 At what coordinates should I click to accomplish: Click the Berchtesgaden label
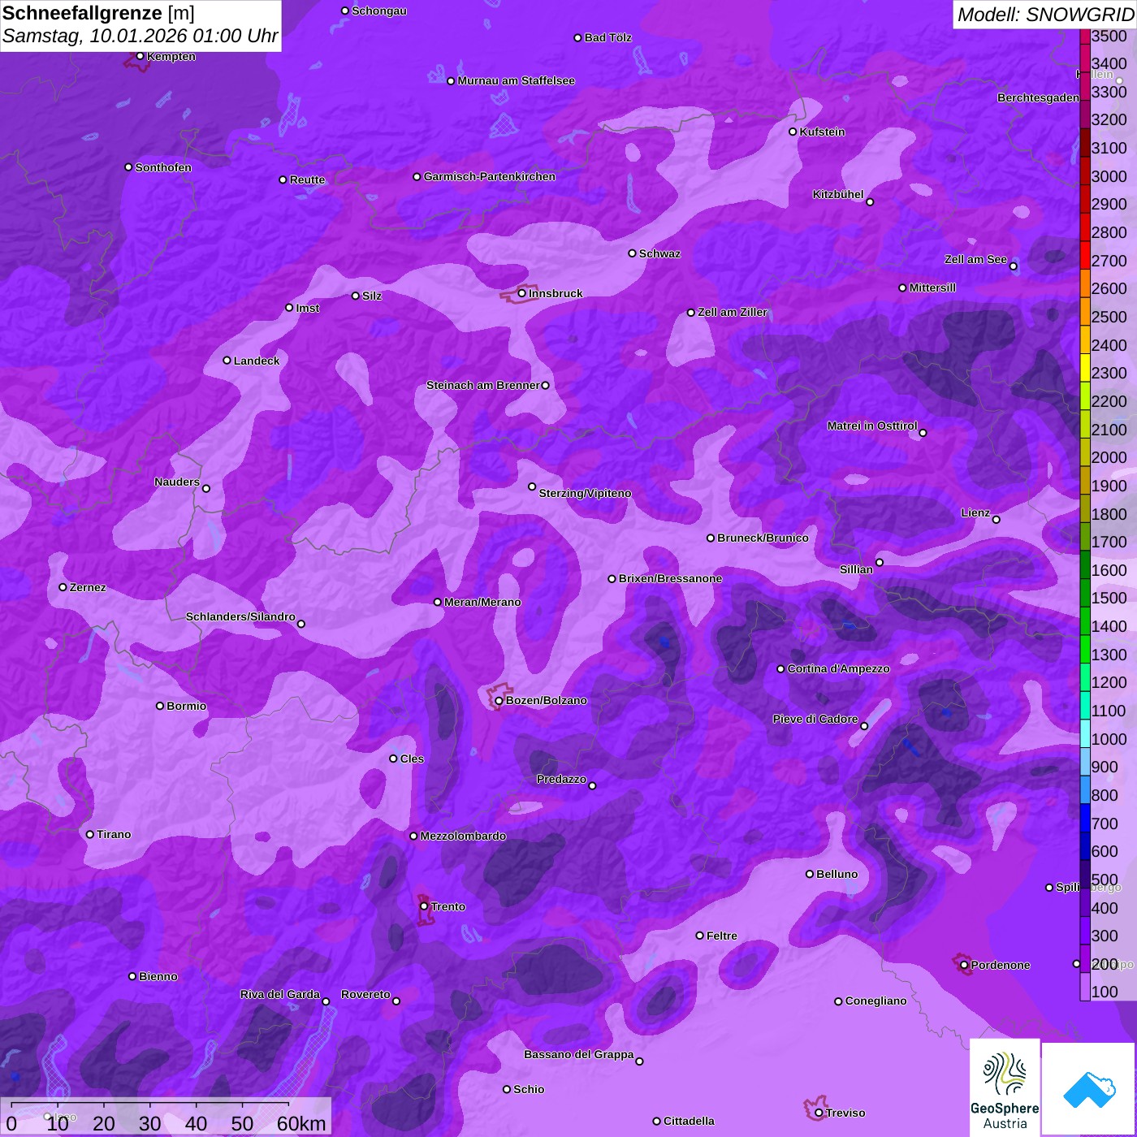[x=1038, y=97]
